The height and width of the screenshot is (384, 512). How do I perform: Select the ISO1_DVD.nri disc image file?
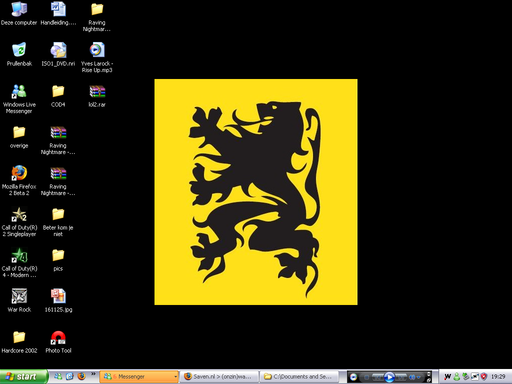click(x=58, y=55)
